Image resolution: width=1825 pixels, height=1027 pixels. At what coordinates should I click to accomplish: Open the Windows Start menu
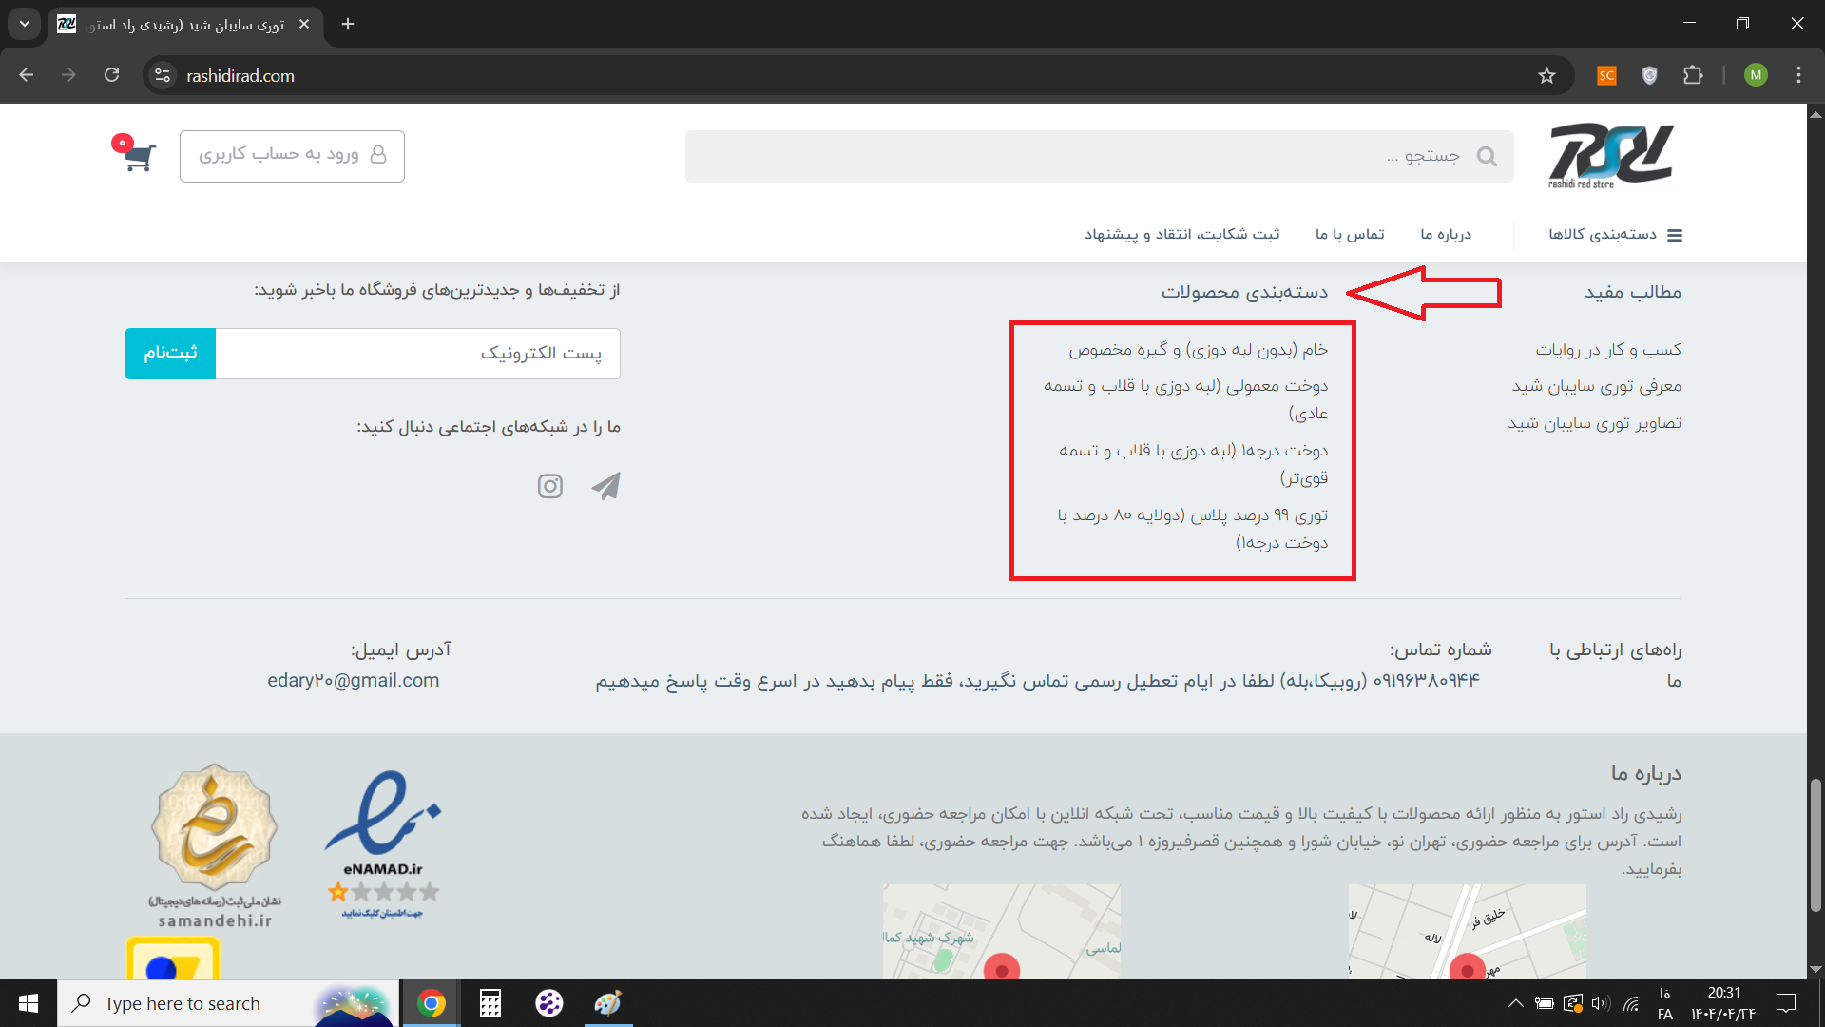click(29, 1003)
